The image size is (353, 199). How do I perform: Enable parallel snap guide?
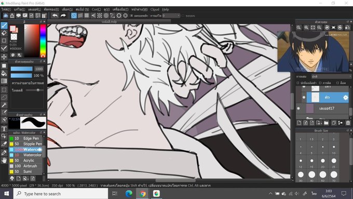point(80,16)
